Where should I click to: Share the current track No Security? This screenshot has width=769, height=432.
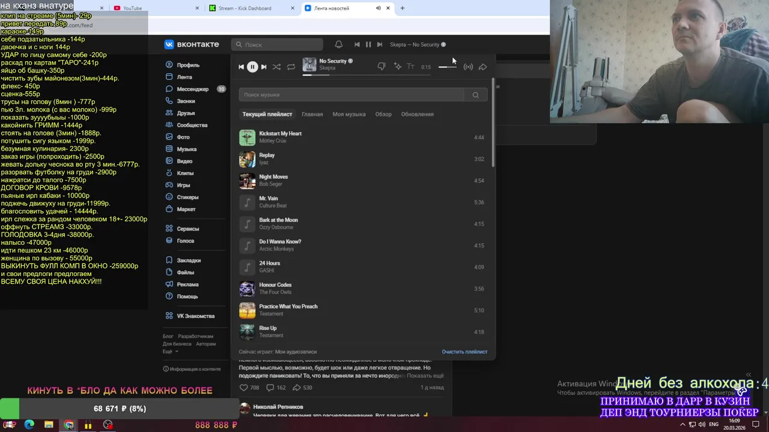click(x=482, y=67)
